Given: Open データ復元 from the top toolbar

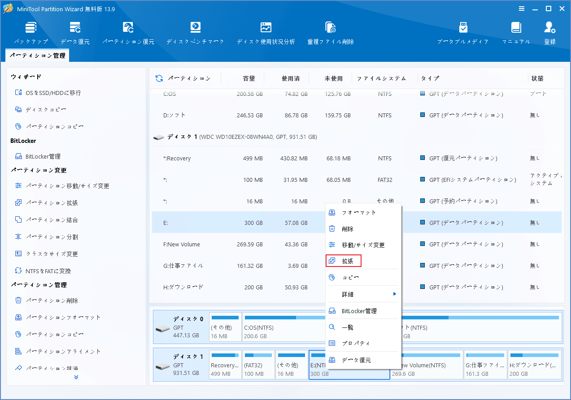Looking at the screenshot, I should point(75,33).
